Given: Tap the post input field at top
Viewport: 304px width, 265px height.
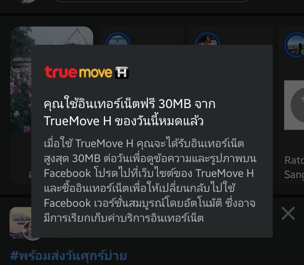Looking at the screenshot, I should point(152,1).
